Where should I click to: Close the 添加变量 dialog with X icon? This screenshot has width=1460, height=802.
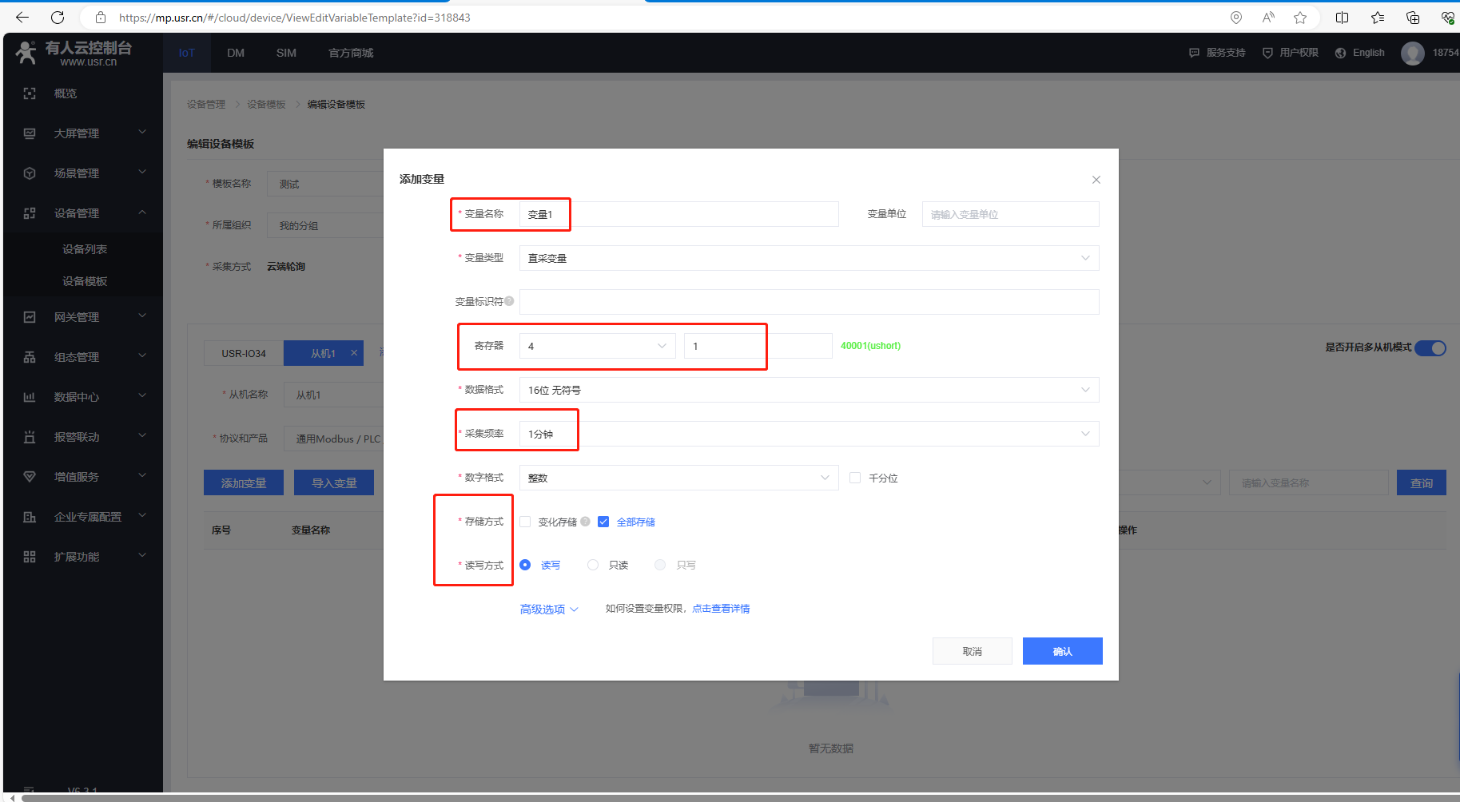point(1096,180)
